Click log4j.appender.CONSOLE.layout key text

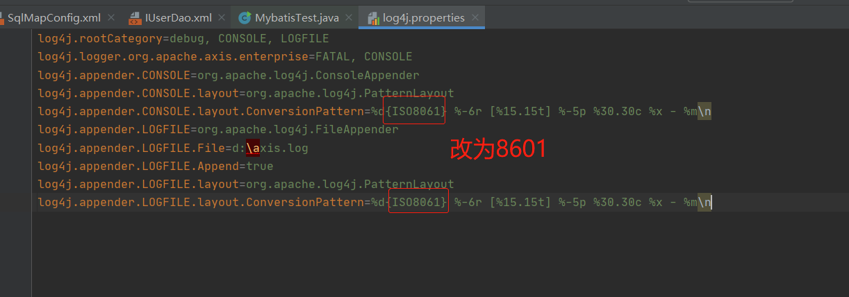pyautogui.click(x=138, y=93)
